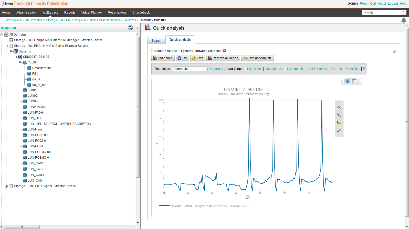Switch to table grid view
The height and width of the screenshot is (229, 409).
pyautogui.click(x=354, y=81)
